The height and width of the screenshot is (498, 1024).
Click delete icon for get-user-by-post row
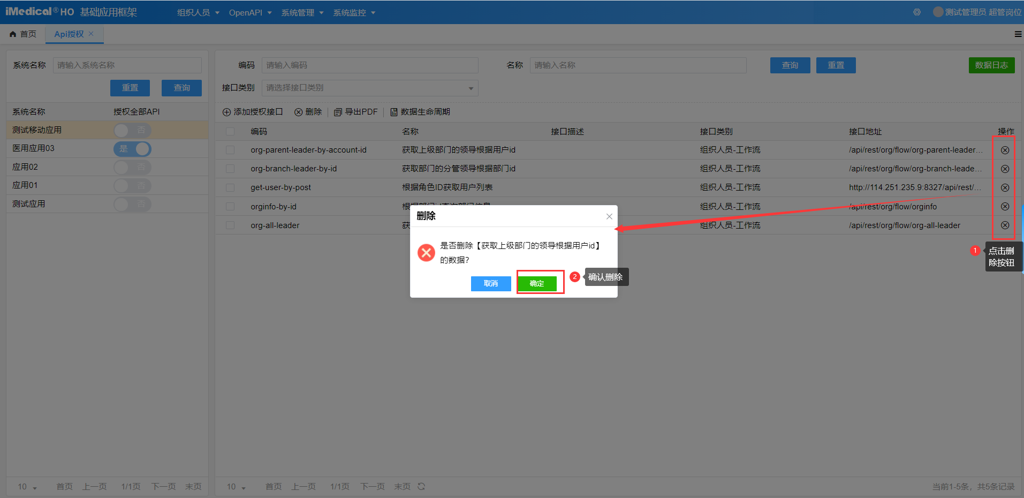point(1005,188)
